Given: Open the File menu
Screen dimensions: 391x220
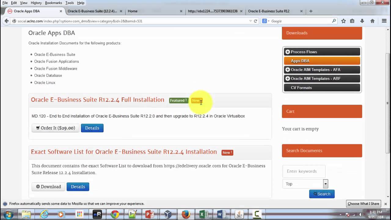Looking at the screenshot, I should click(5, 3).
